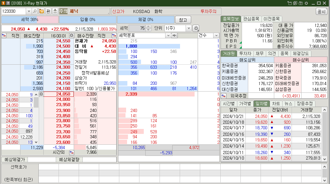
Task: Click the 관 watchlist button
Action: 48,11
